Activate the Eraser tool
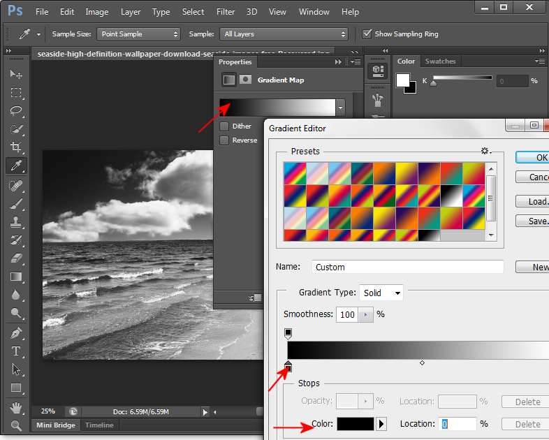 coord(16,258)
